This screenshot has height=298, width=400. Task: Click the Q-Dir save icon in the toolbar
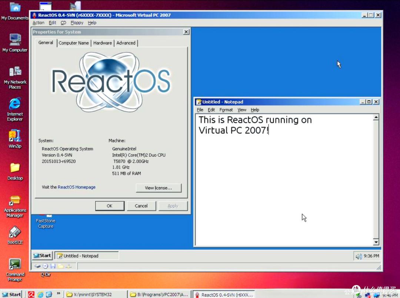pos(53,266)
